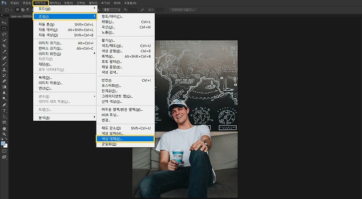Select the Quick Selection tool
Image resolution: width=362 pixels, height=199 pixels.
pos(4,40)
